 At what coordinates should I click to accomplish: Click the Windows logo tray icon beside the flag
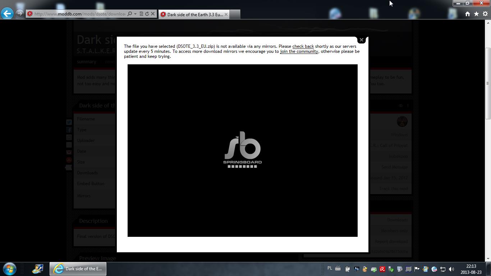point(426,269)
